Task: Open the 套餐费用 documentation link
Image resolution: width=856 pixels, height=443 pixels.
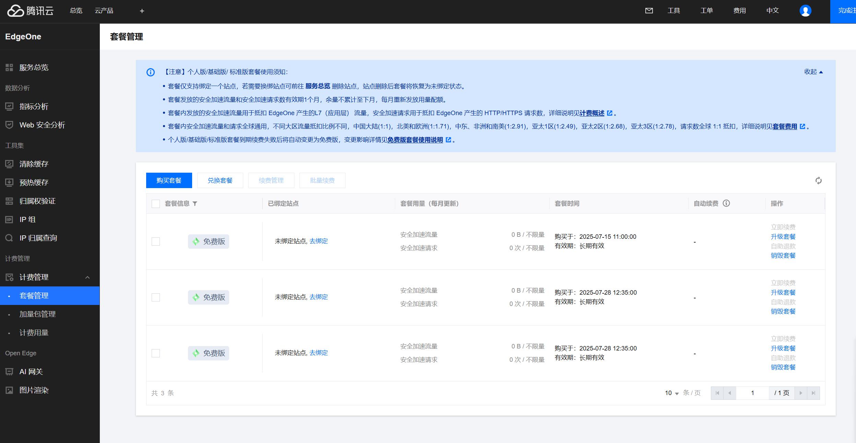Action: click(785, 126)
